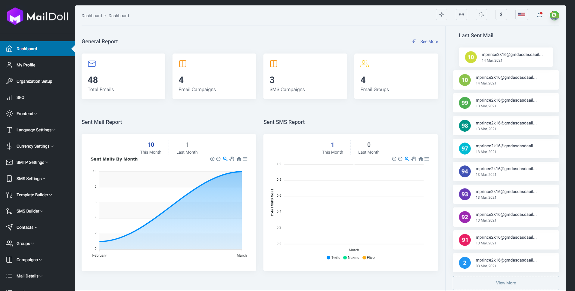575x291 pixels.
Task: Zoom out on Sent Mails chart
Action: click(219, 159)
